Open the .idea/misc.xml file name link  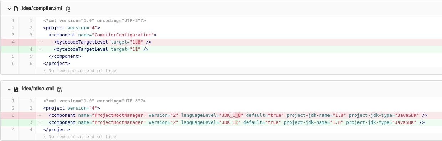(37, 89)
